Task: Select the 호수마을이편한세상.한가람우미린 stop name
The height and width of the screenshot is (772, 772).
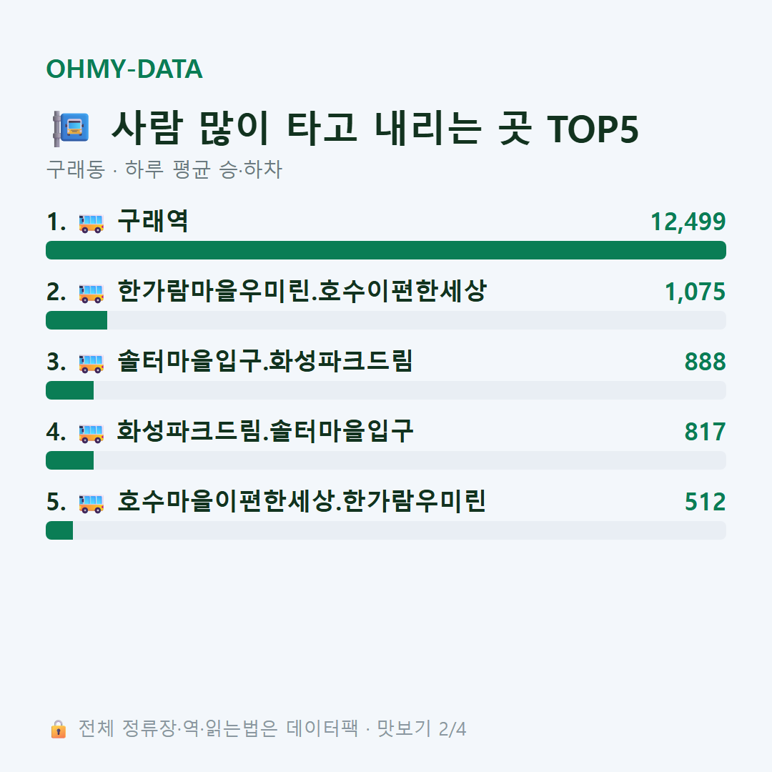Action: 302,501
